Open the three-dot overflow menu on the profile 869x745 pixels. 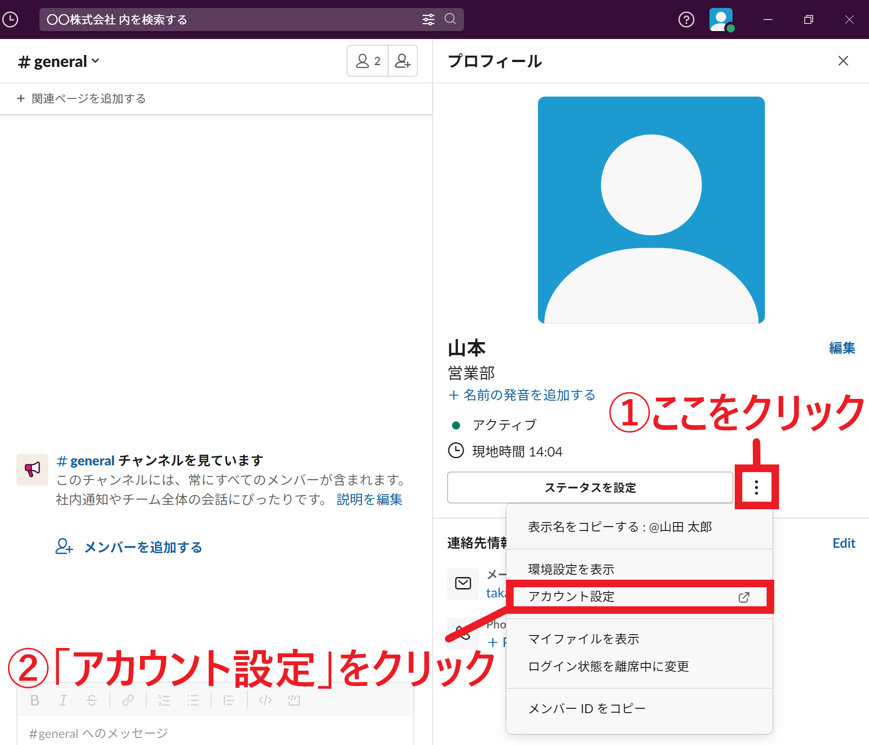[x=757, y=488]
